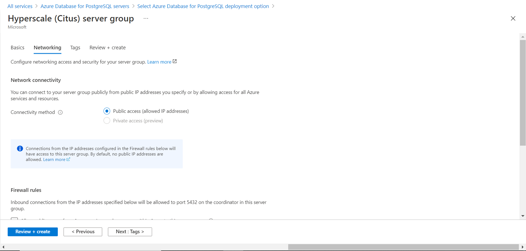Click the blue Review + create button
Image resolution: width=526 pixels, height=251 pixels.
[33, 232]
